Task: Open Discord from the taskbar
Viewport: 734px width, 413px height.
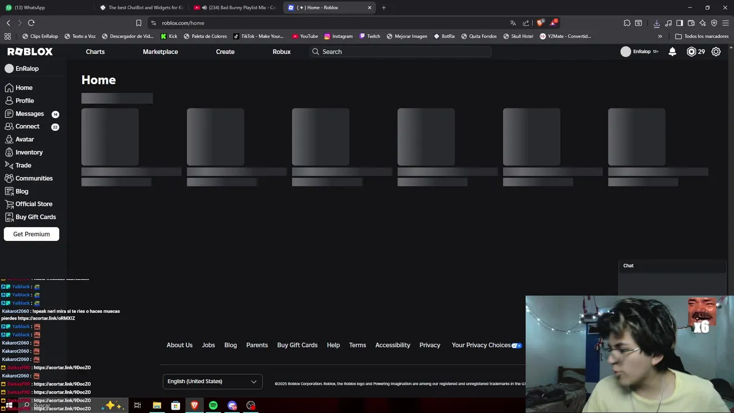Action: point(232,406)
